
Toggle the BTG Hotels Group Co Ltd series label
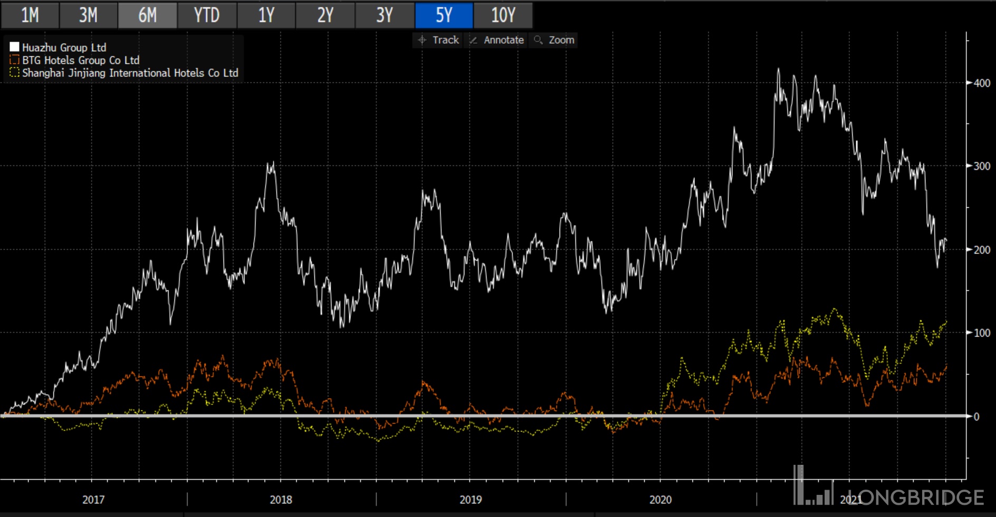coord(81,60)
